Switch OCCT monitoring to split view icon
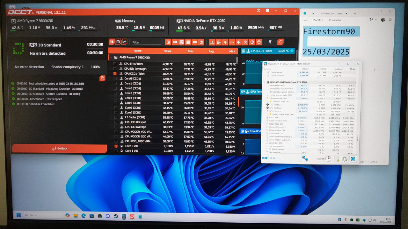Screen dimensions: 408x229 [x=112, y=42]
